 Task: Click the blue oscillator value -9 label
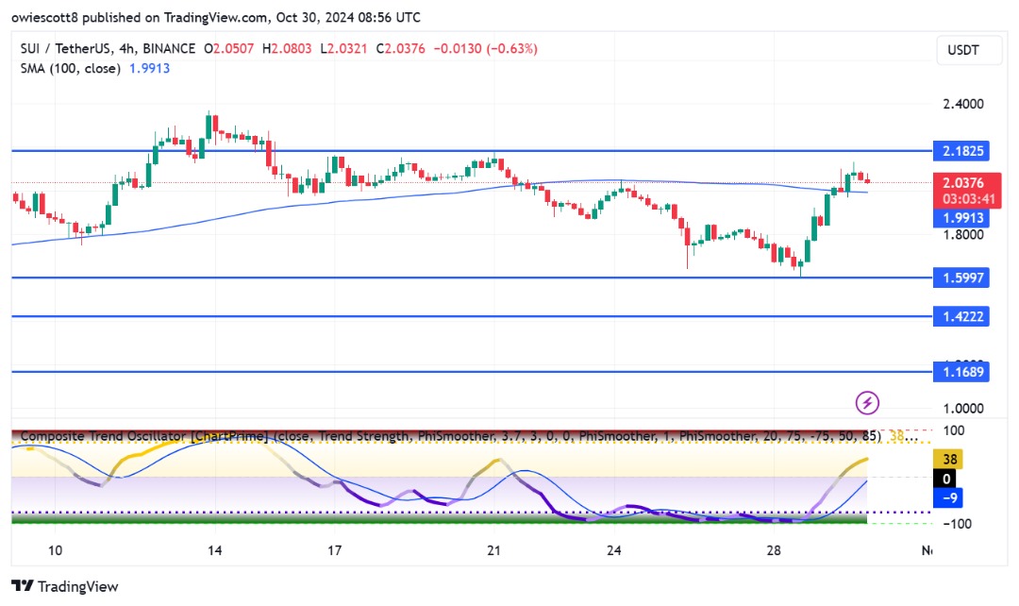[x=949, y=498]
